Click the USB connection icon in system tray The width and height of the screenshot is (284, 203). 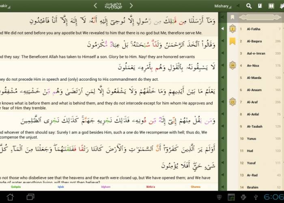click(256, 197)
